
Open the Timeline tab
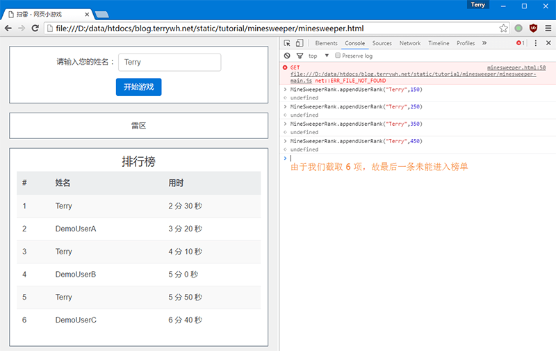click(x=439, y=43)
